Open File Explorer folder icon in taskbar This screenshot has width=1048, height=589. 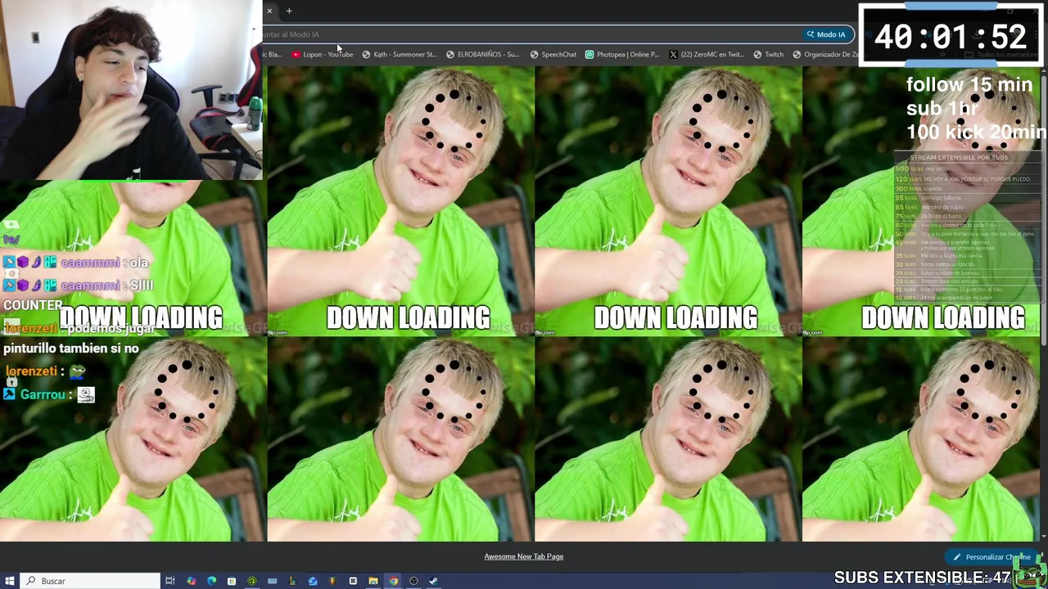[x=373, y=581]
